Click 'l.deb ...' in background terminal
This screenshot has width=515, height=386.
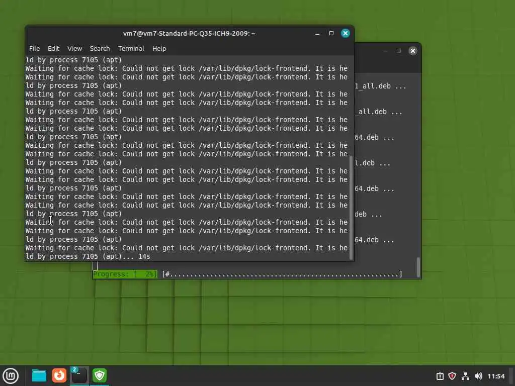[x=373, y=163]
